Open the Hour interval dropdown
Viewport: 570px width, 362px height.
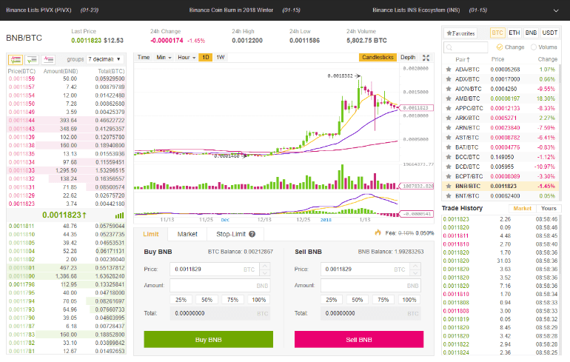coord(187,57)
